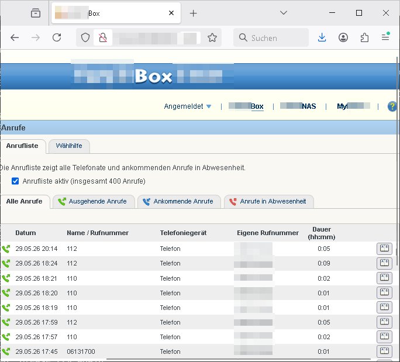Open a new browser tab

194,13
